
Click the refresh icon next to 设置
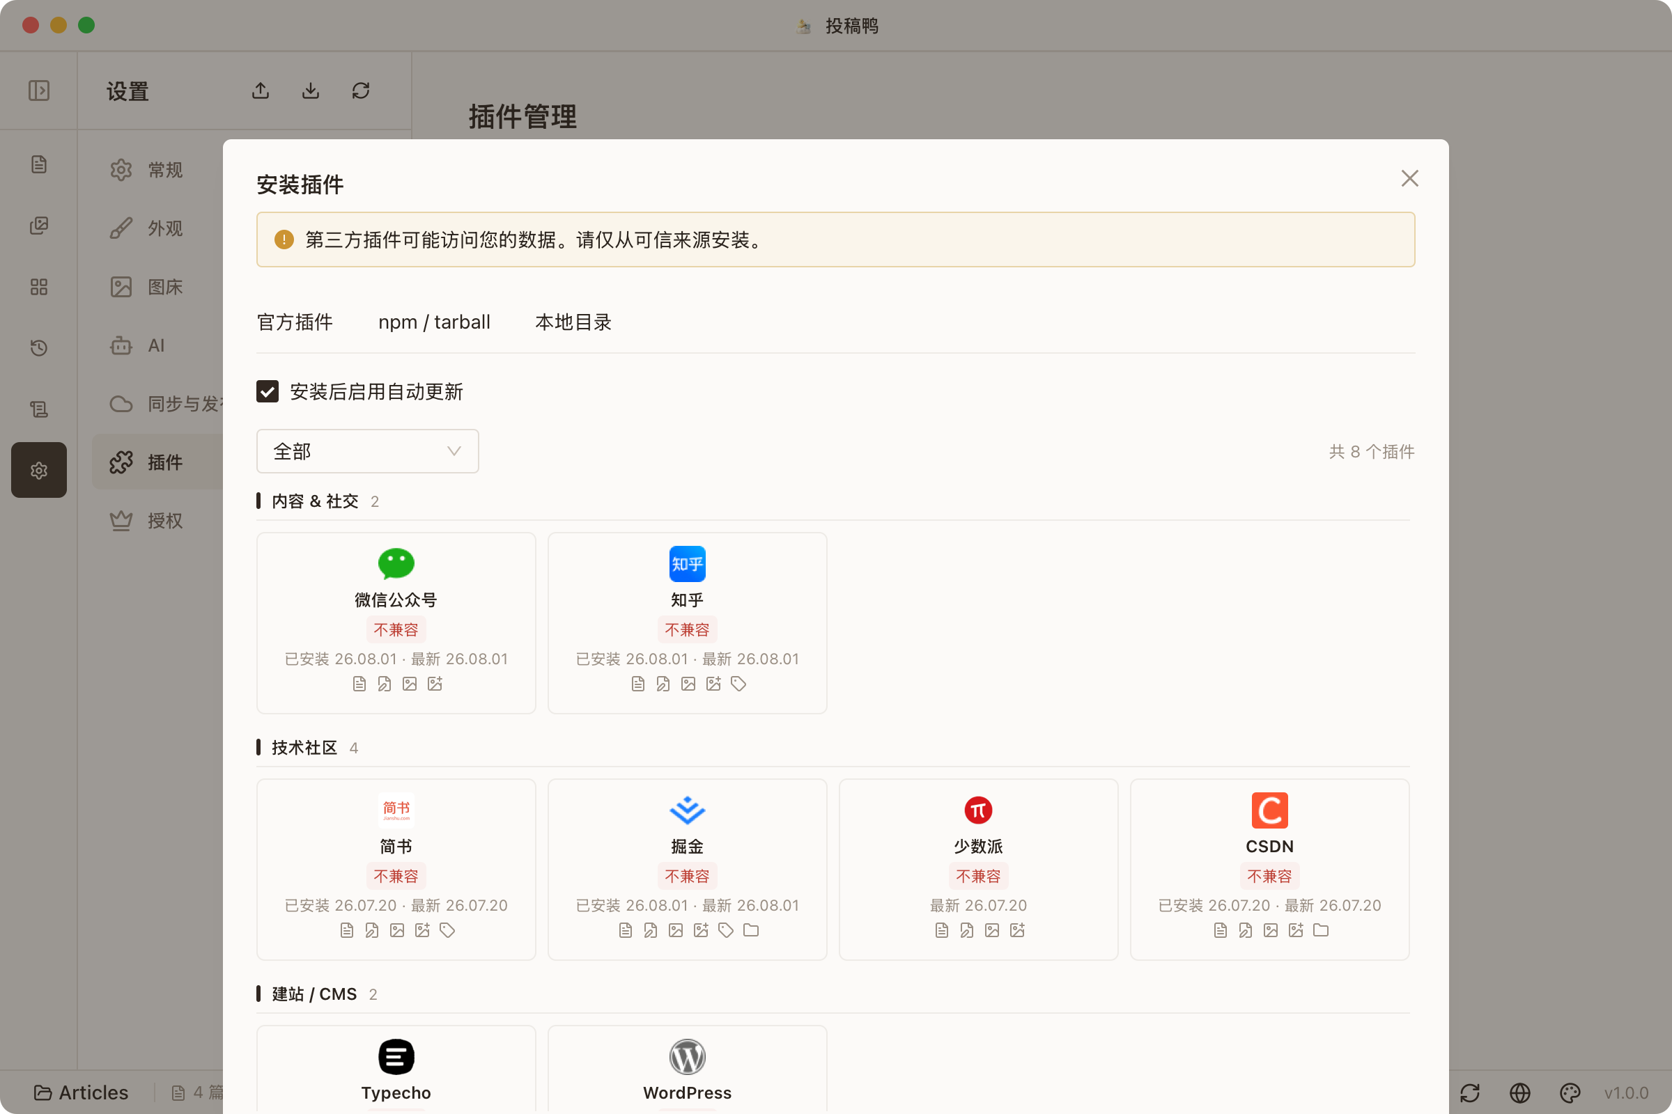360,91
